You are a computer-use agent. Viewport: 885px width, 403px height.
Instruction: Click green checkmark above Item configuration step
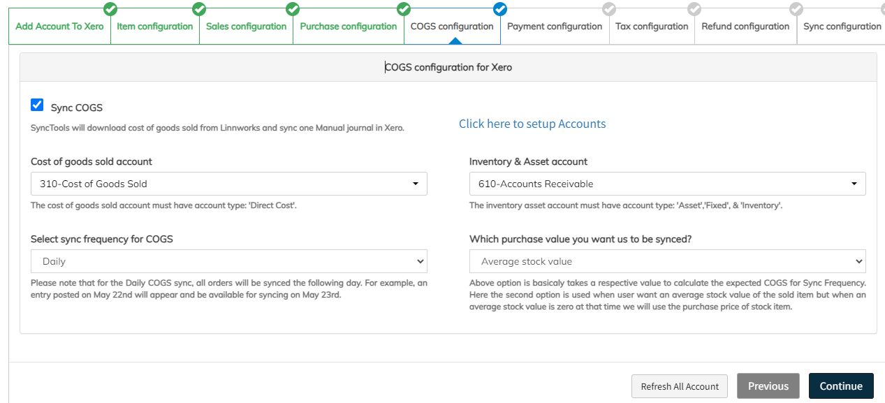(199, 9)
